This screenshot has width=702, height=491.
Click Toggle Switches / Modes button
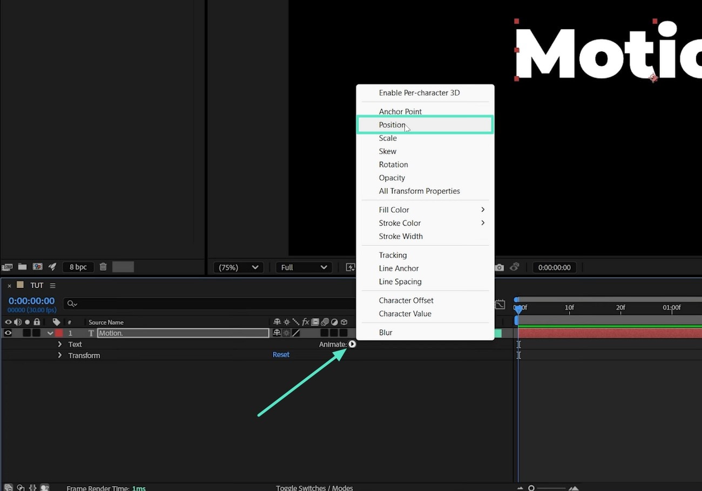pos(314,488)
